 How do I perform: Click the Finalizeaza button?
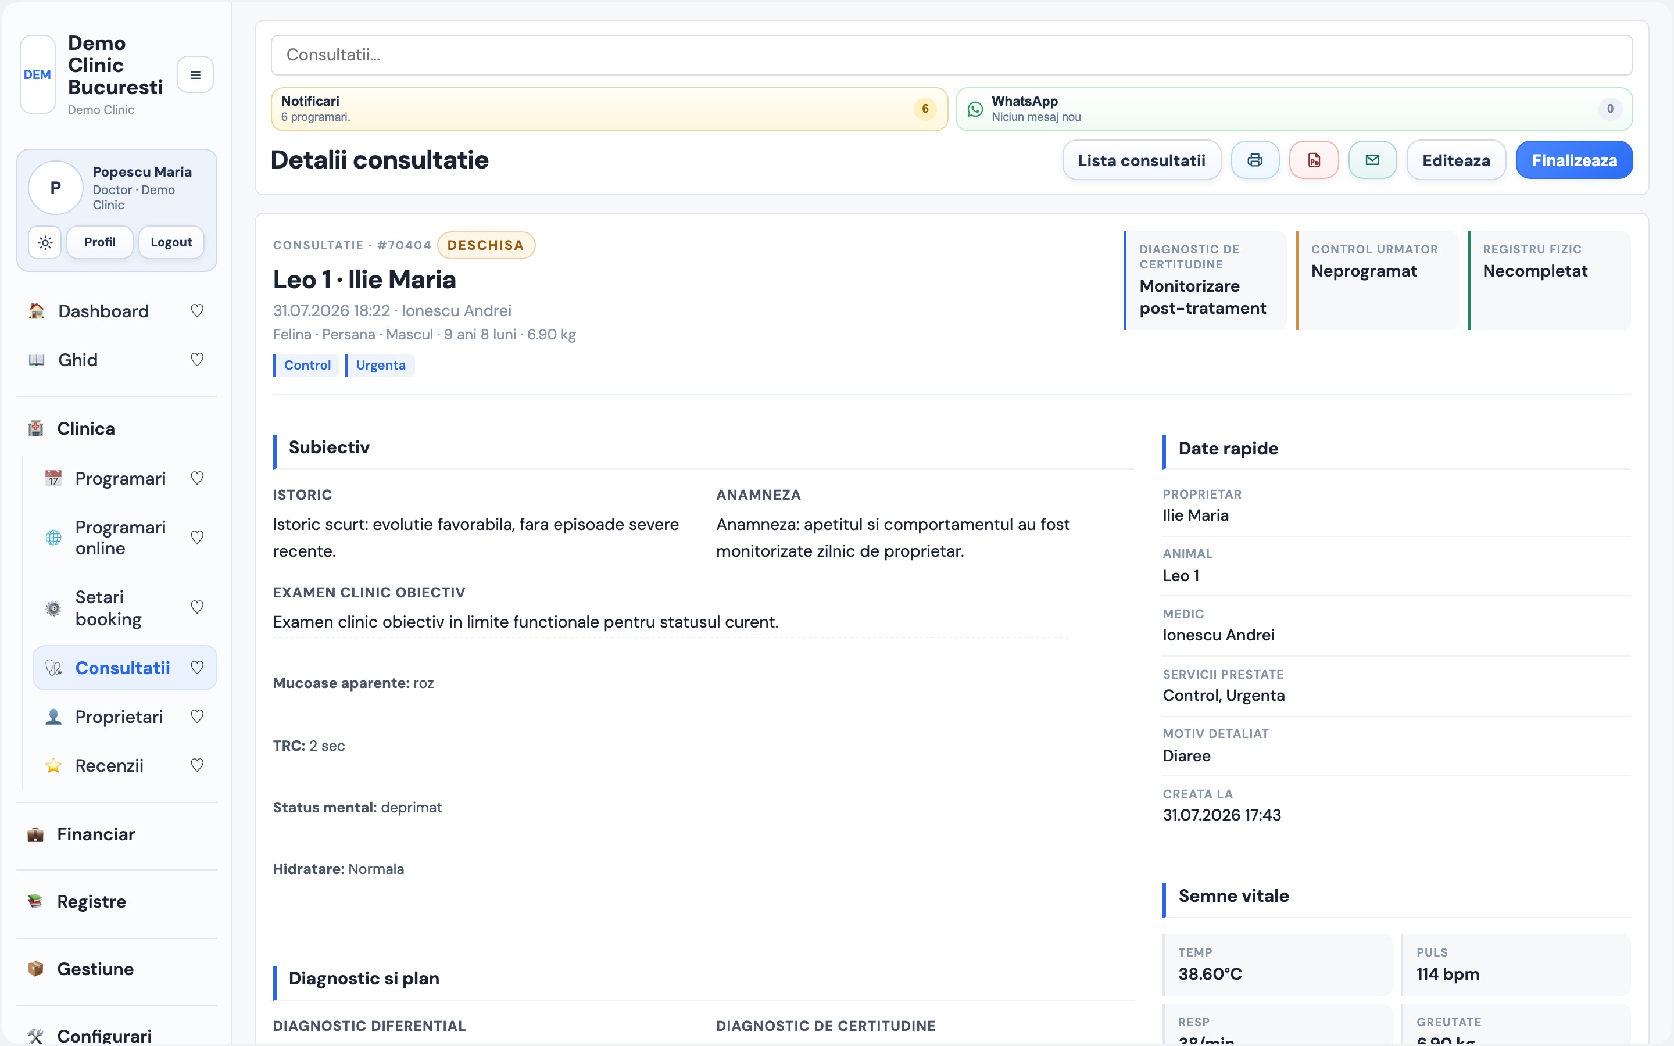(1573, 160)
